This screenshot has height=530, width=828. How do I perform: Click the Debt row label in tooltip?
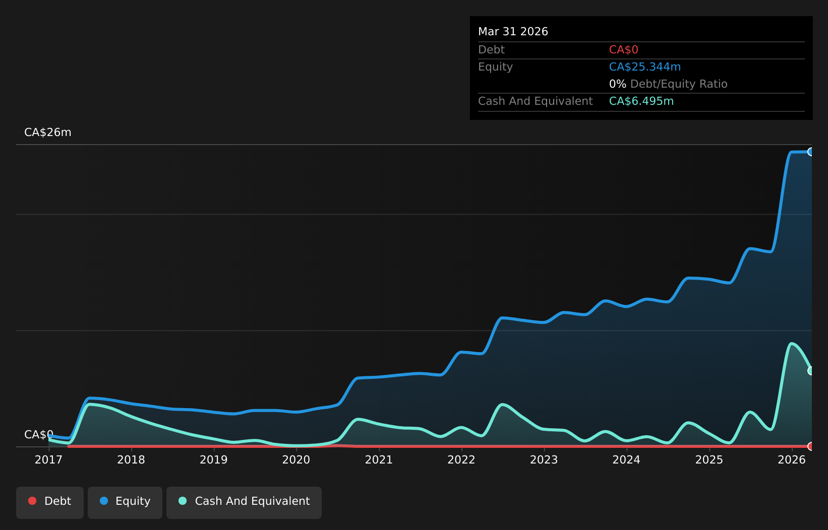[491, 49]
